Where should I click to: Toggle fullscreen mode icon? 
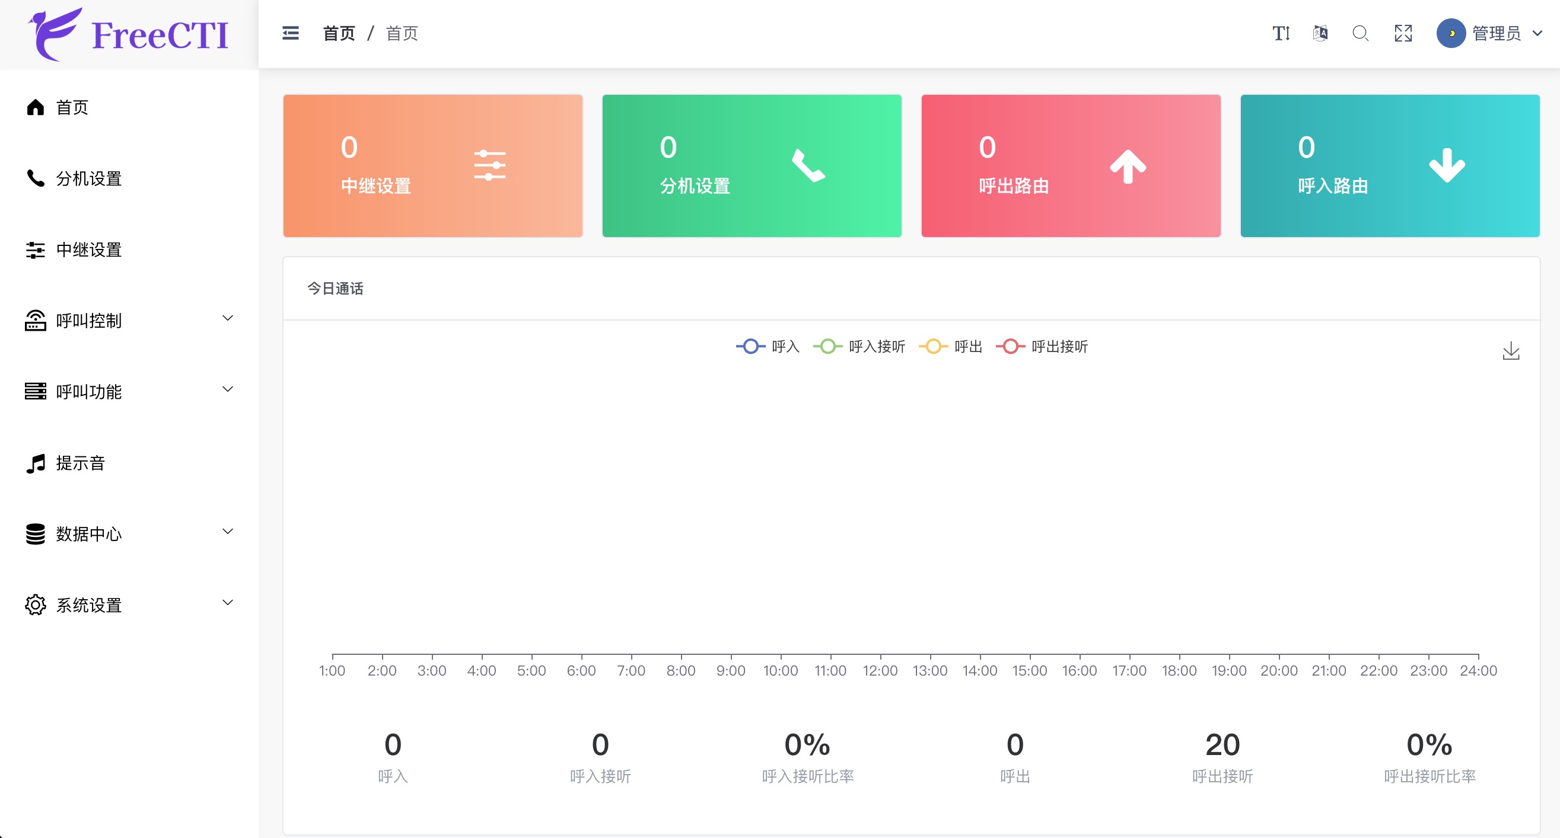[1403, 33]
